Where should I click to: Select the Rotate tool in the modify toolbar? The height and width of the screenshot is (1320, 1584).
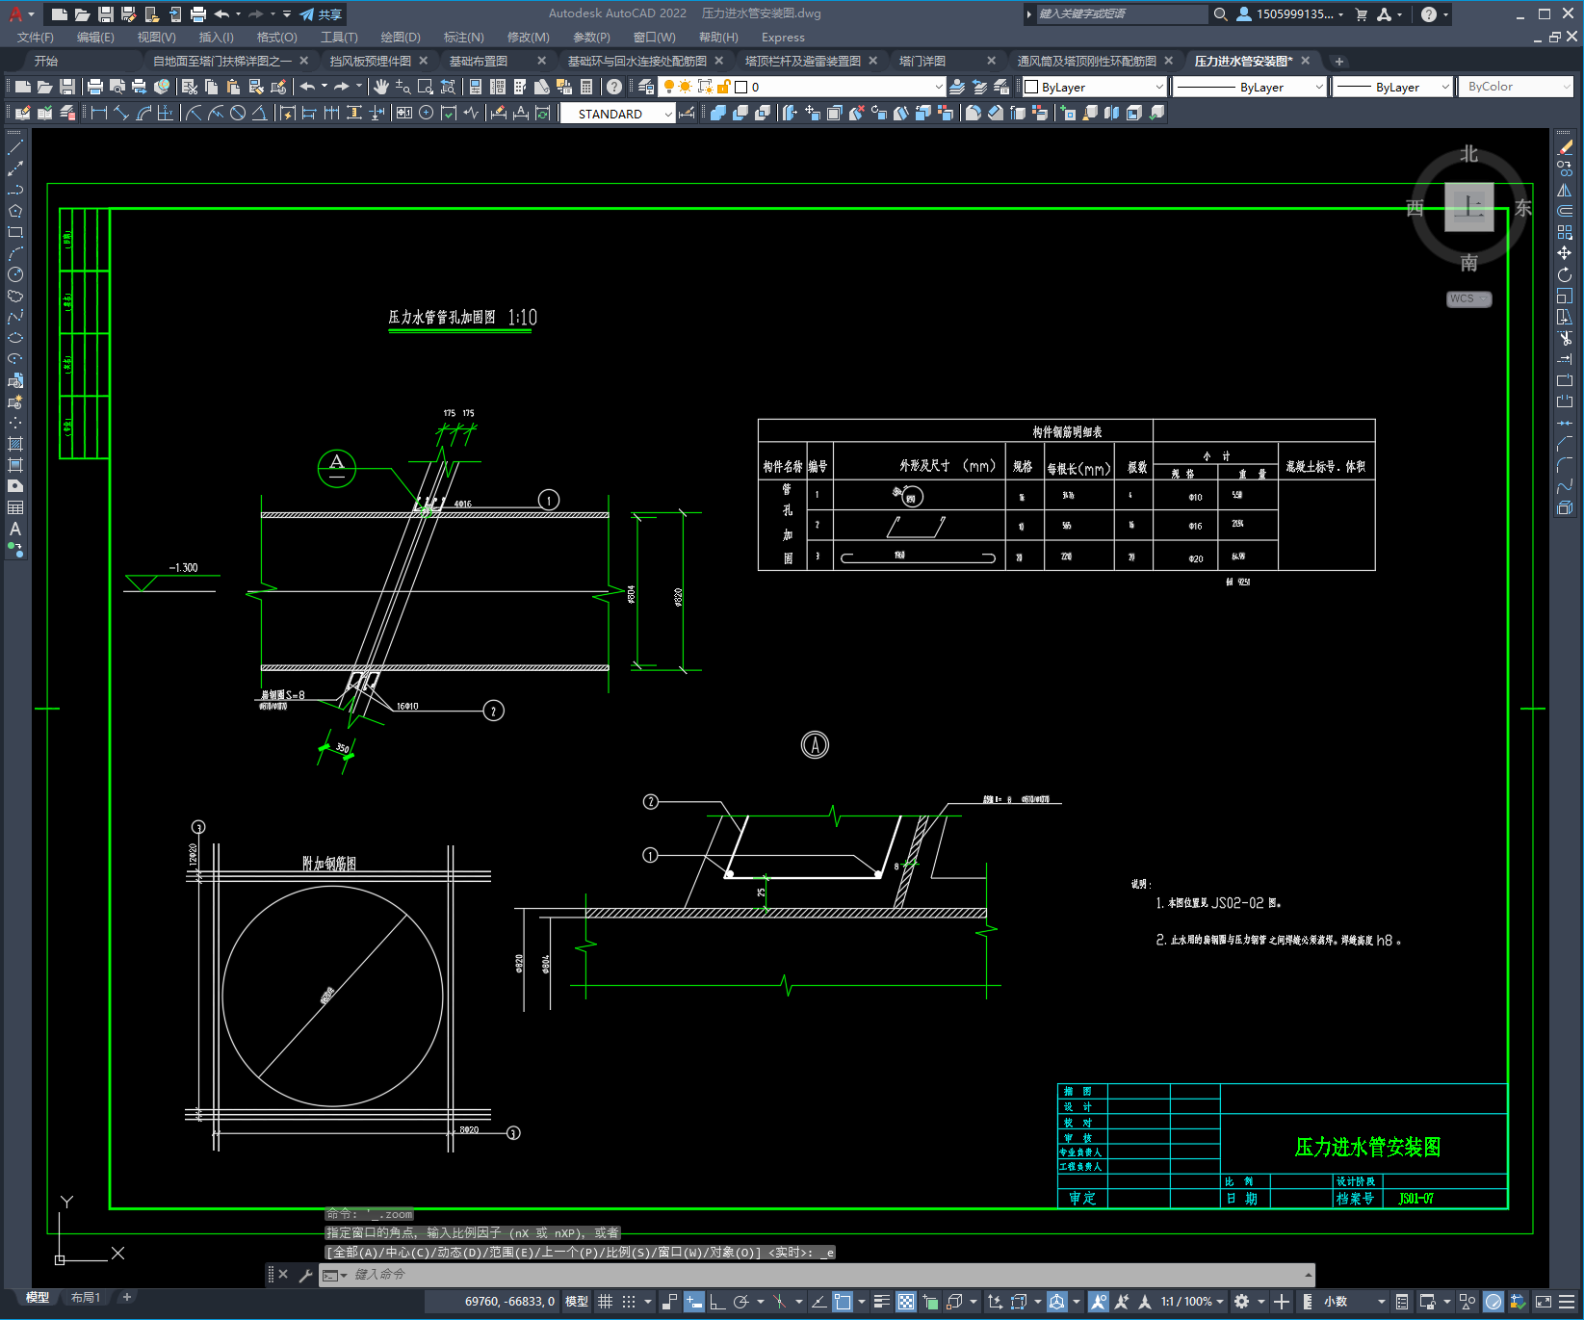pos(1565,274)
